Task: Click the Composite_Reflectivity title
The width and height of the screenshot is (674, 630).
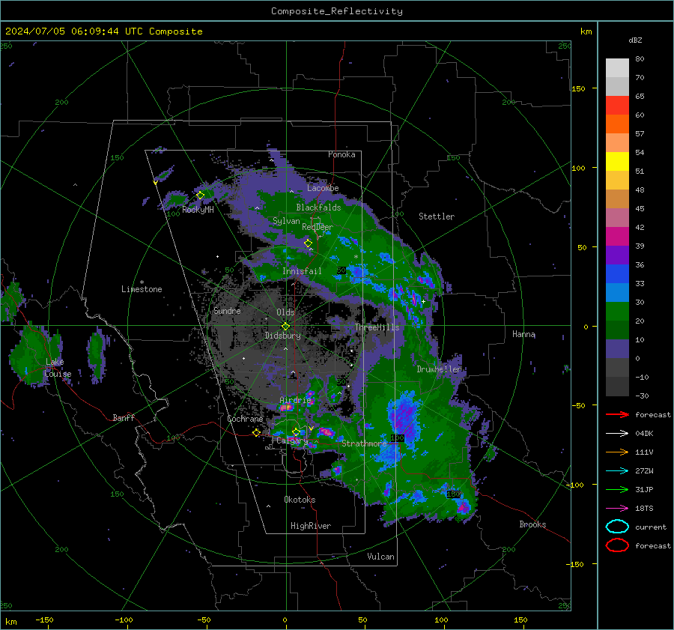Action: click(x=336, y=11)
